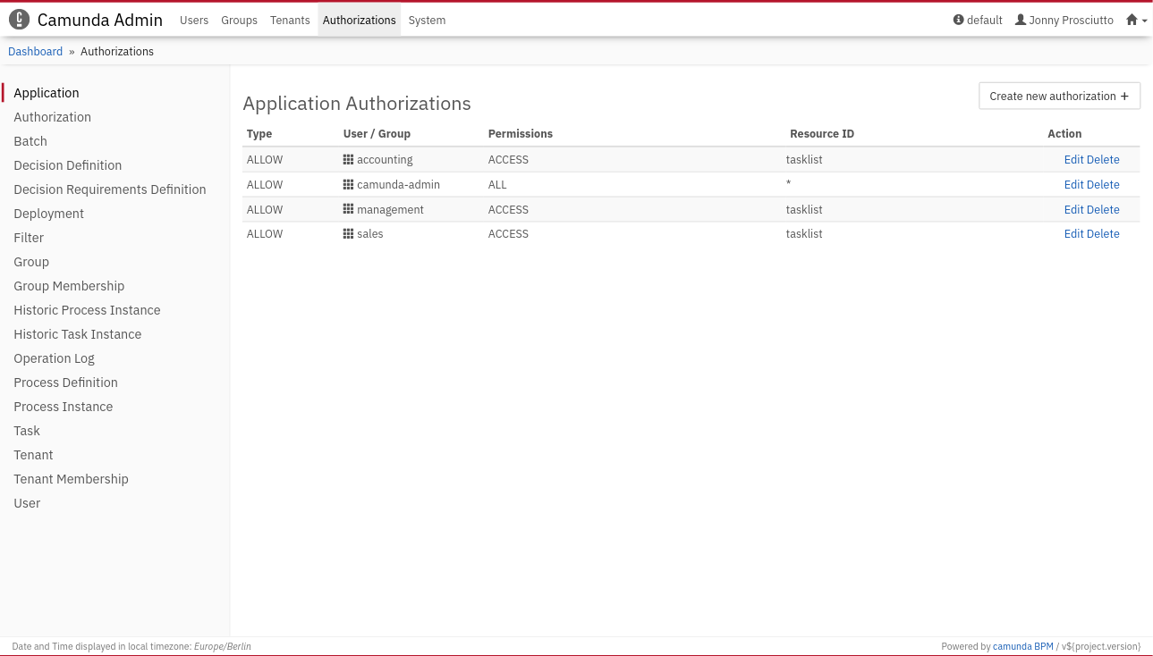1153x656 pixels.
Task: Click the Camunda logo icon
Action: click(19, 20)
